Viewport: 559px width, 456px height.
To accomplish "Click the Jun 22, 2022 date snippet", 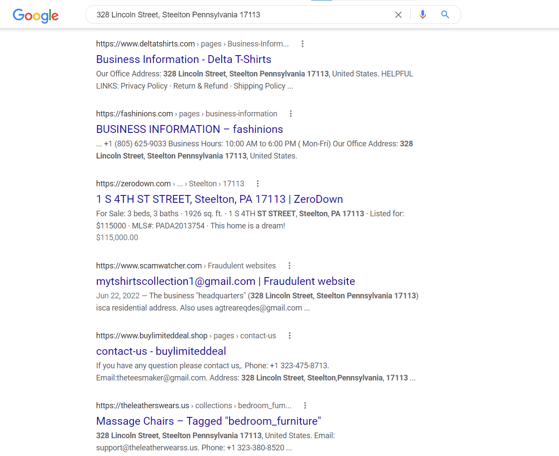I will [118, 296].
